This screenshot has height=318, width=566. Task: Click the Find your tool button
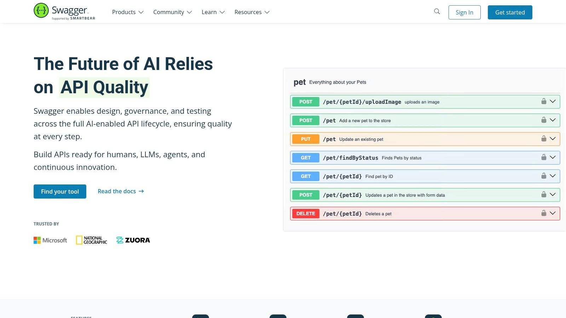tap(60, 192)
